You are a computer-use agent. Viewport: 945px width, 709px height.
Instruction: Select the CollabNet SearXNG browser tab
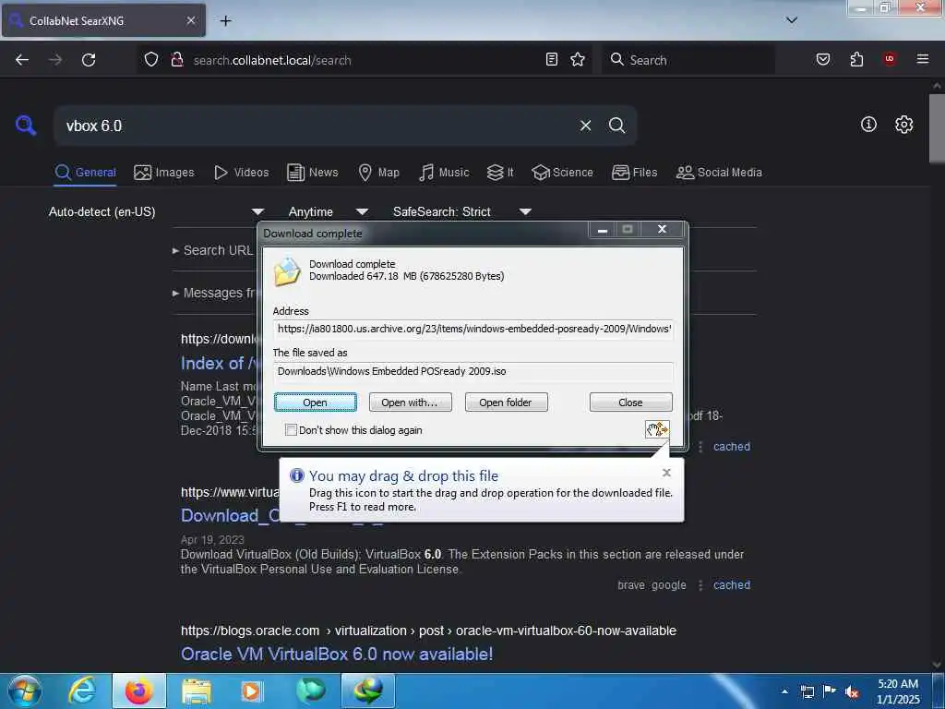(103, 20)
